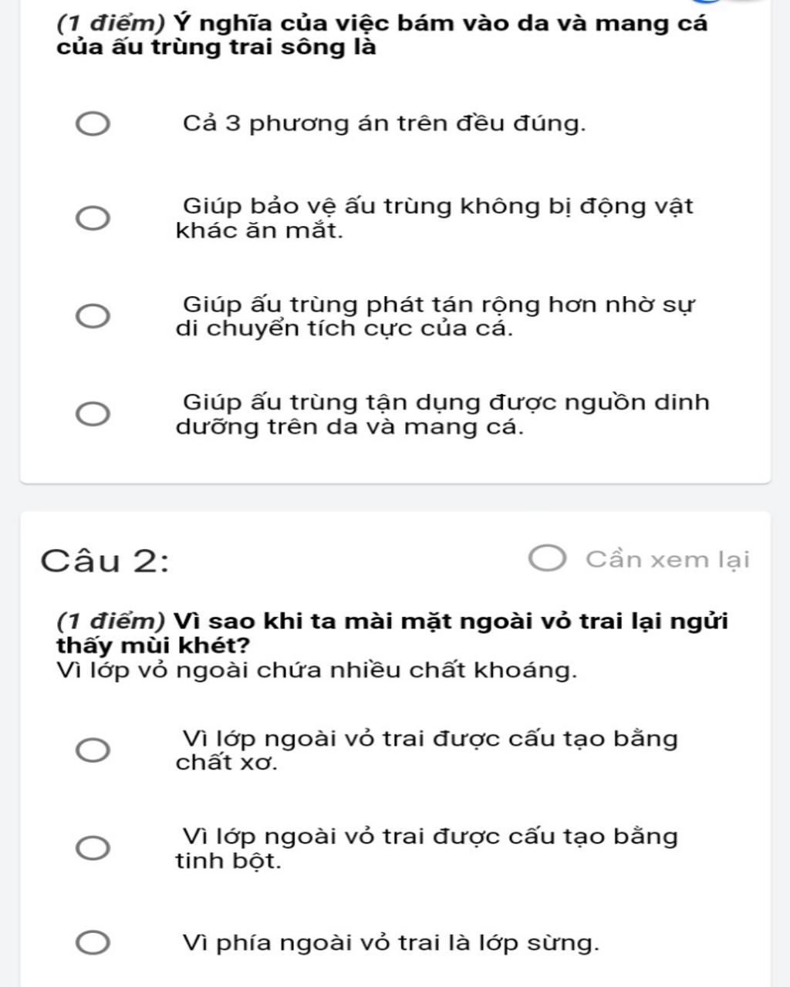Select radio circle for 'Cả 3 phương án trên đều đúng'
The image size is (790, 987).
(92, 124)
